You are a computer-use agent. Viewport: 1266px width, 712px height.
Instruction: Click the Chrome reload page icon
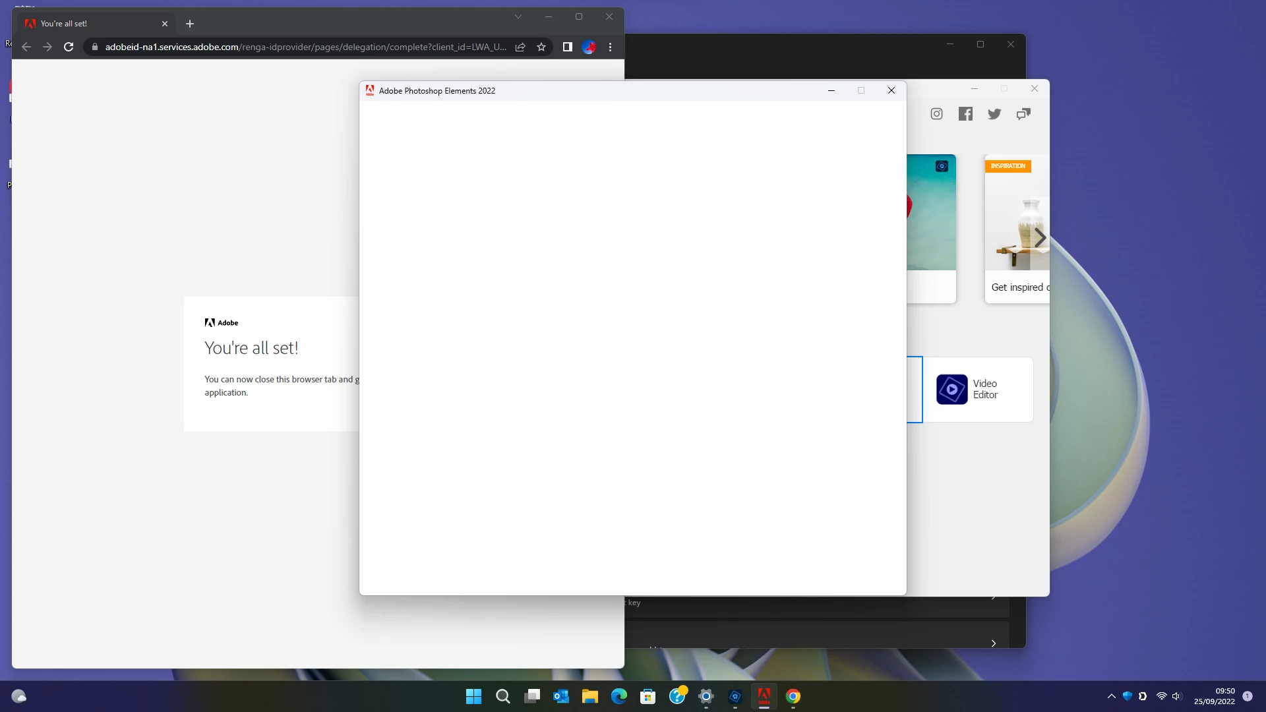click(69, 47)
